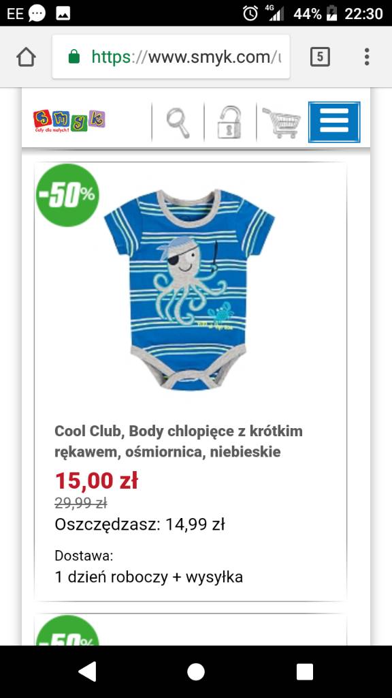Image resolution: width=392 pixels, height=698 pixels.
Task: Open the search magnifier icon
Action: (178, 122)
